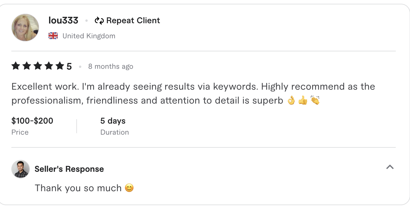
Task: Click the United Kingdom country label
Action: tap(89, 36)
